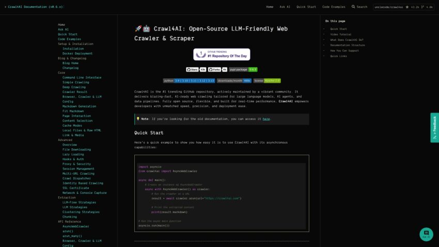This screenshot has width=439, height=247.
Task: Open Identity Based Crawling in the sidebar
Action: (x=83, y=183)
